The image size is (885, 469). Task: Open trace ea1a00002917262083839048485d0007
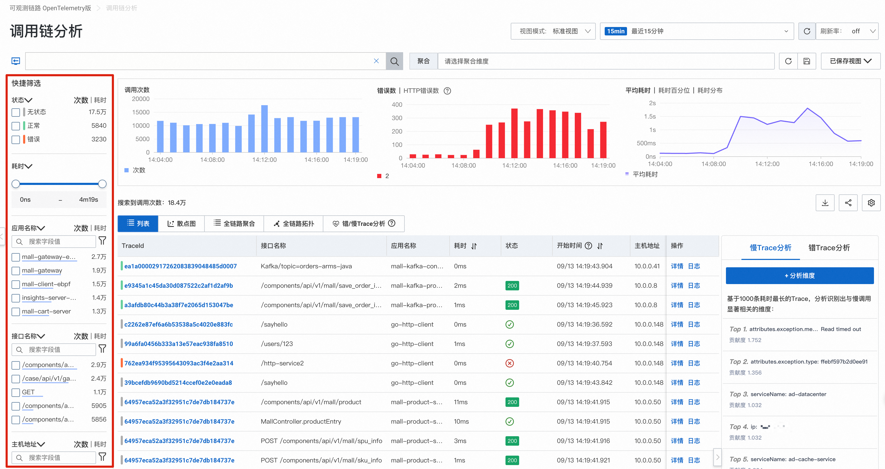pos(180,266)
